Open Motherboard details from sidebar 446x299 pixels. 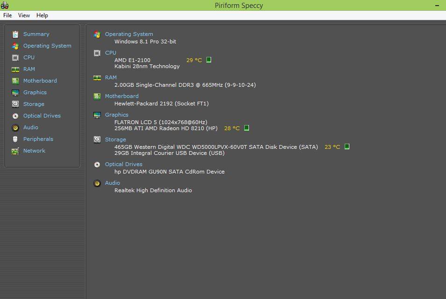[40, 81]
